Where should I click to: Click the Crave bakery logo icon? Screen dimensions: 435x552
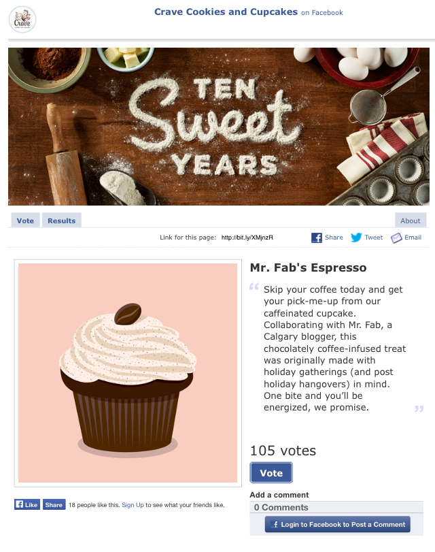click(22, 18)
